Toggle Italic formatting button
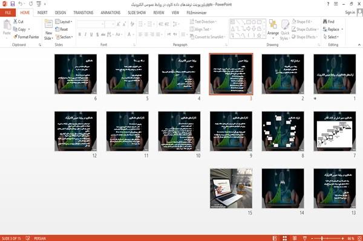The width and height of the screenshot is (363, 241). point(85,34)
